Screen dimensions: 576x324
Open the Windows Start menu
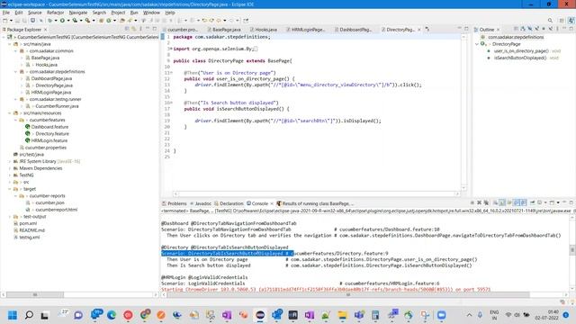[13, 315]
